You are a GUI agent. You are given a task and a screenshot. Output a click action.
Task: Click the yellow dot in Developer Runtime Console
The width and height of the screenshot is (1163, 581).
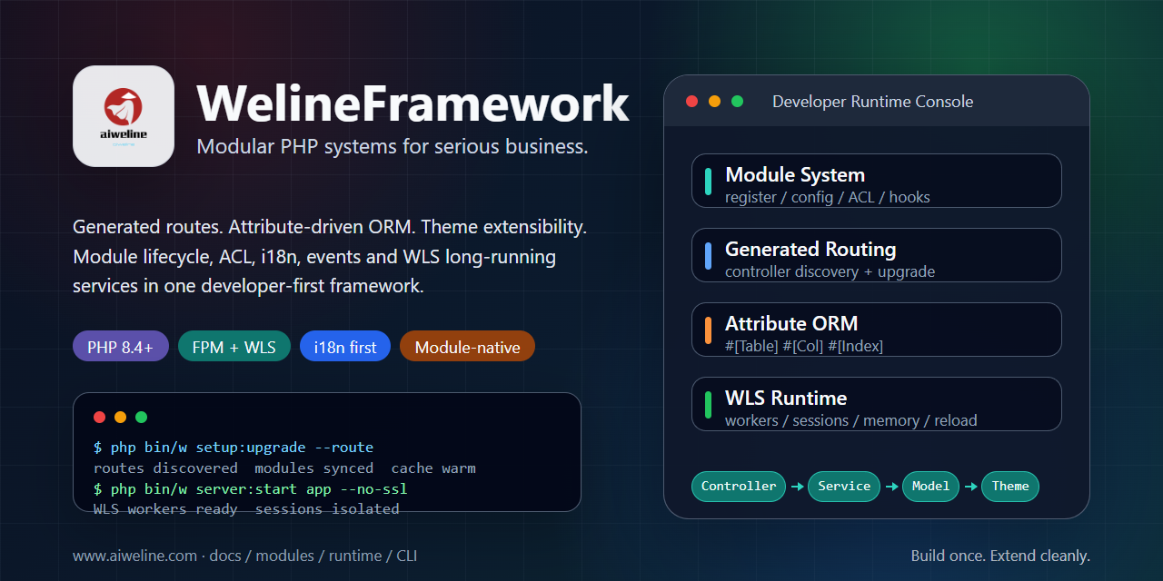click(714, 102)
